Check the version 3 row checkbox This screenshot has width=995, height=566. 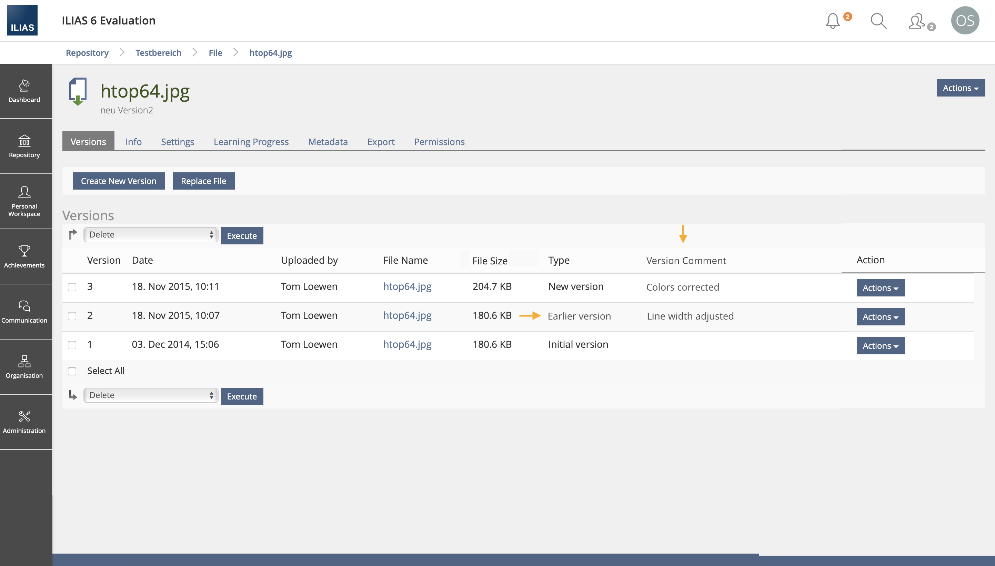click(x=72, y=287)
